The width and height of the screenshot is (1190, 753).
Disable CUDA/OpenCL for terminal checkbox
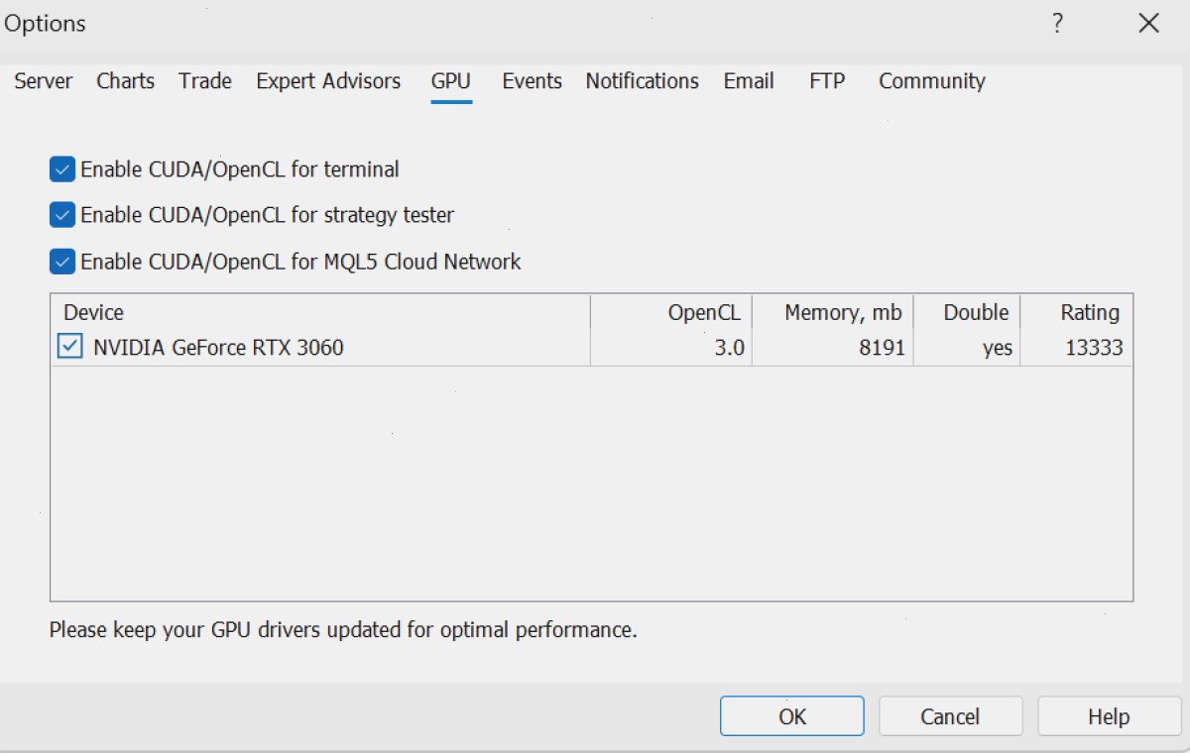61,169
